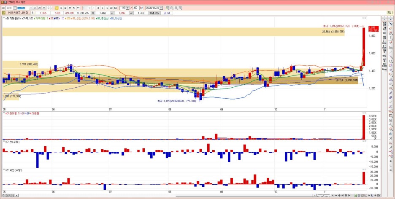Click the stock name label button
Viewport: 395px width, 199px height.
(x=18, y=13)
